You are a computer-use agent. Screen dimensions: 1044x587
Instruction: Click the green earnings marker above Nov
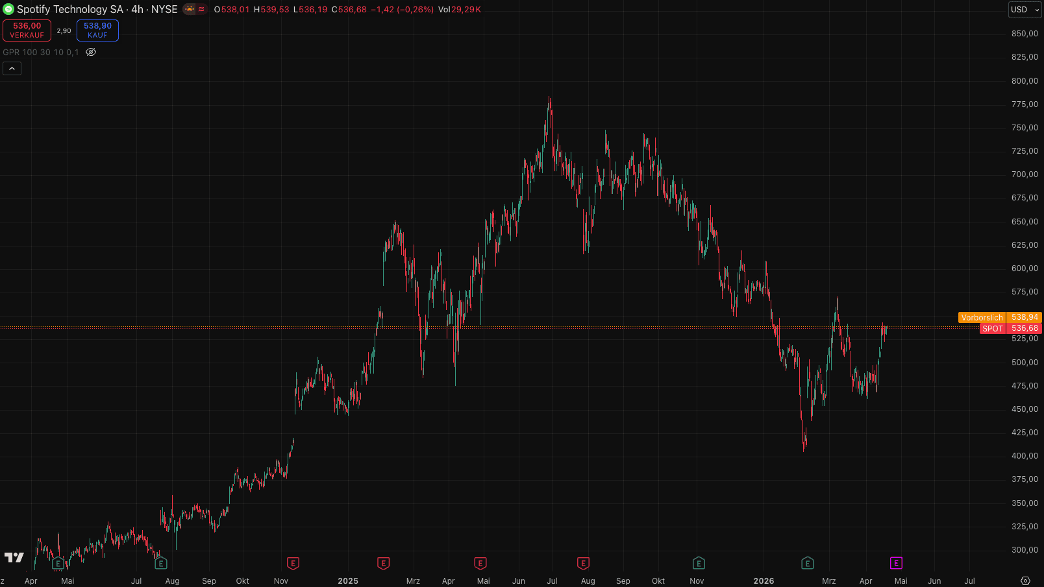pyautogui.click(x=699, y=563)
